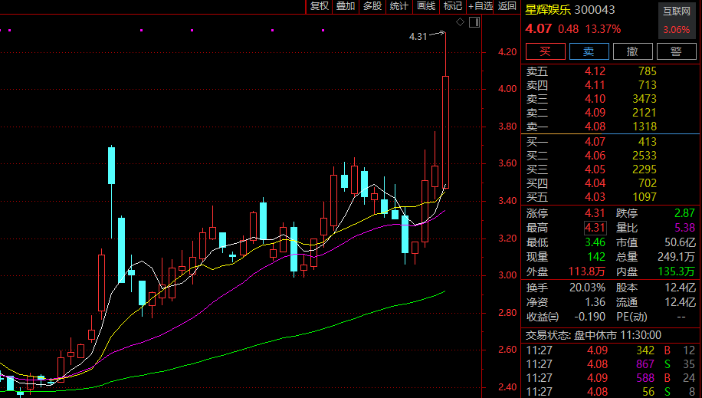Click the stock name 星辉娱乐
This screenshot has width=702, height=398.
pos(548,11)
